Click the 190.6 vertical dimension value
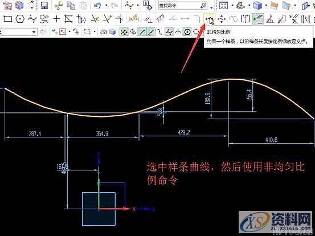 pyautogui.click(x=208, y=98)
